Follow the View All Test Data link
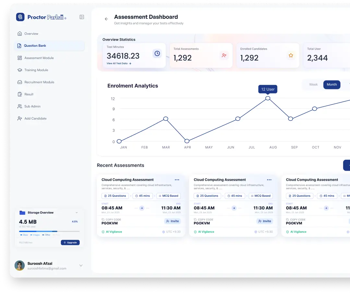350x294 pixels. (119, 64)
